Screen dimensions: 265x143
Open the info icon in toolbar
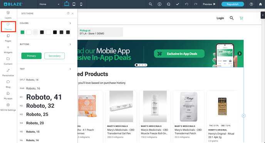click(159, 4)
